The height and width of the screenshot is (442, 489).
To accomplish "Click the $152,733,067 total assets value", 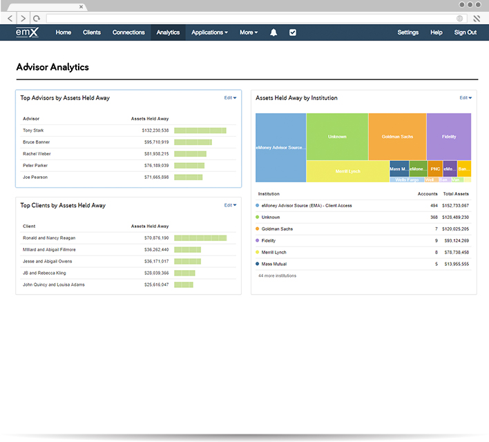I will (x=455, y=206).
